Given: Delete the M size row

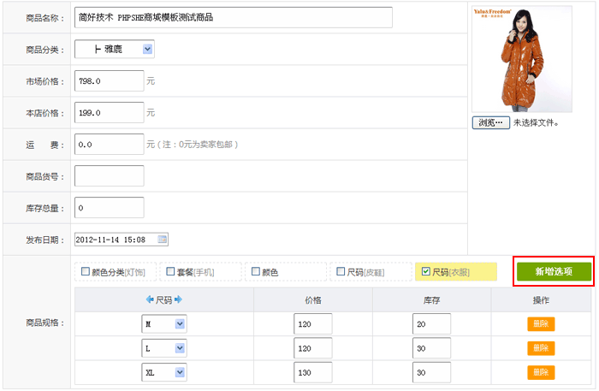Looking at the screenshot, I should tap(540, 324).
